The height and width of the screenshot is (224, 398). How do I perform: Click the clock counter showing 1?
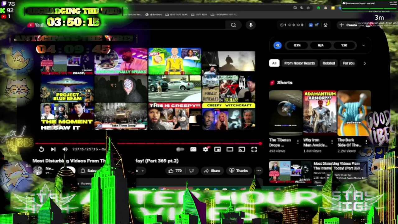pyautogui.click(x=284, y=25)
